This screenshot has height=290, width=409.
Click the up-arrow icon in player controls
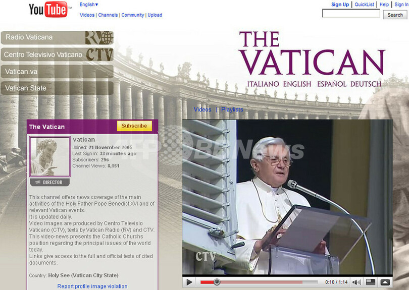coord(385,282)
